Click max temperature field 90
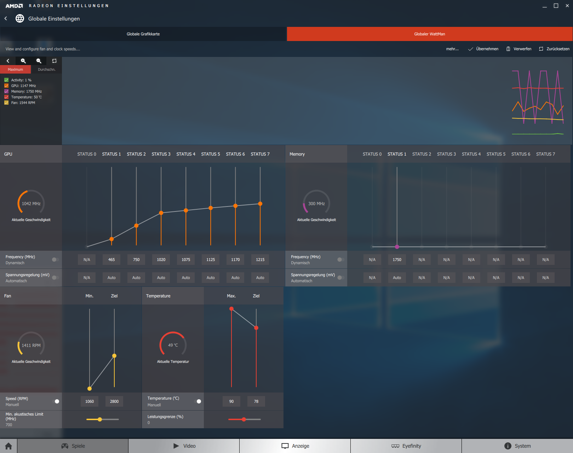Image resolution: width=573 pixels, height=453 pixels. (231, 401)
